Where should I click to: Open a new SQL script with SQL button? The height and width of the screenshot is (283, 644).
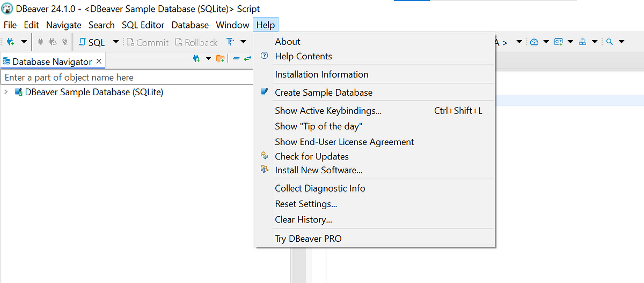(x=92, y=42)
